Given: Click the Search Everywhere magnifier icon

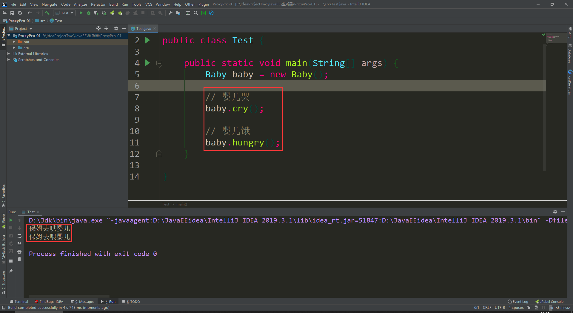Looking at the screenshot, I should (x=196, y=13).
